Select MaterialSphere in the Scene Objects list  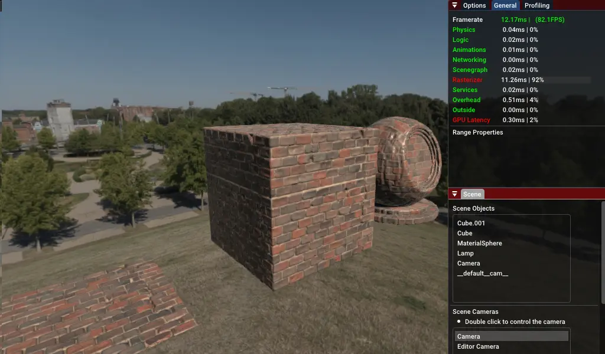click(480, 243)
